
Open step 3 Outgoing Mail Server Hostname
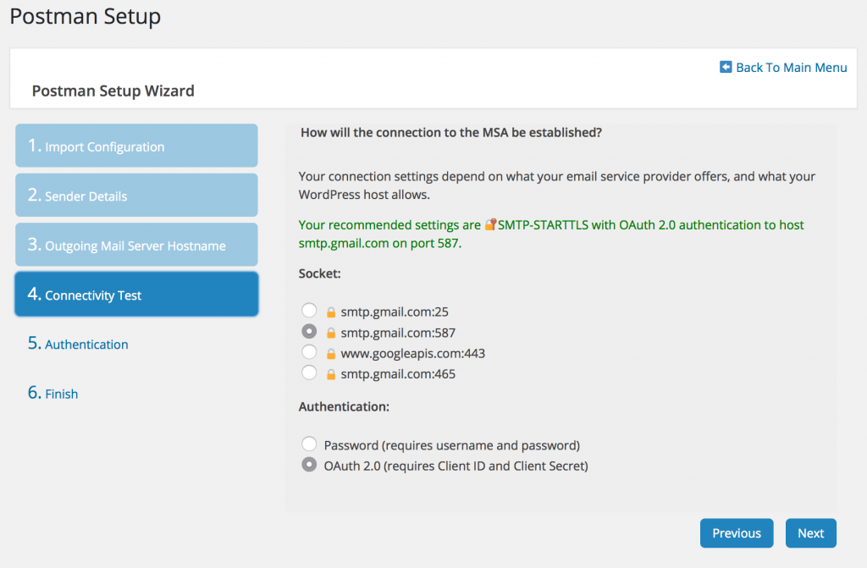click(136, 245)
